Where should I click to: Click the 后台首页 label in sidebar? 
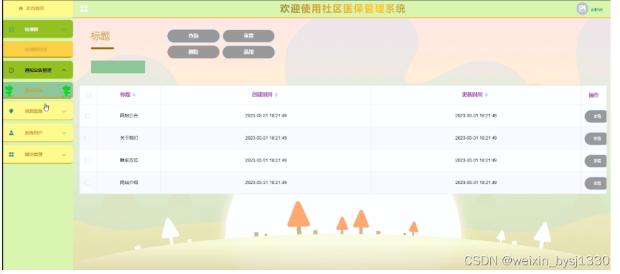pos(35,8)
